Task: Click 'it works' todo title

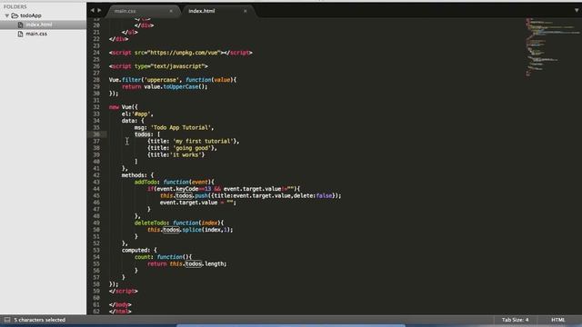Action: [x=187, y=154]
